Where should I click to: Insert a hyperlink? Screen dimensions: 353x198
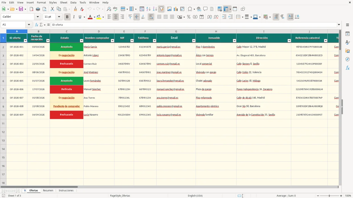[199, 9]
